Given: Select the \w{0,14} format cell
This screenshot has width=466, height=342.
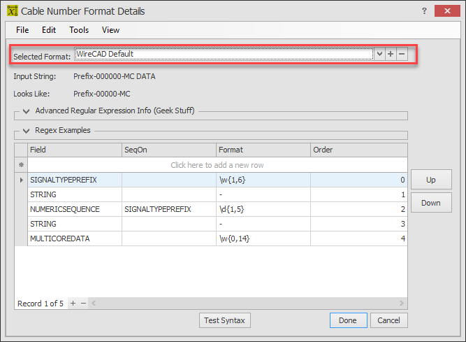Looking at the screenshot, I should click(x=263, y=238).
